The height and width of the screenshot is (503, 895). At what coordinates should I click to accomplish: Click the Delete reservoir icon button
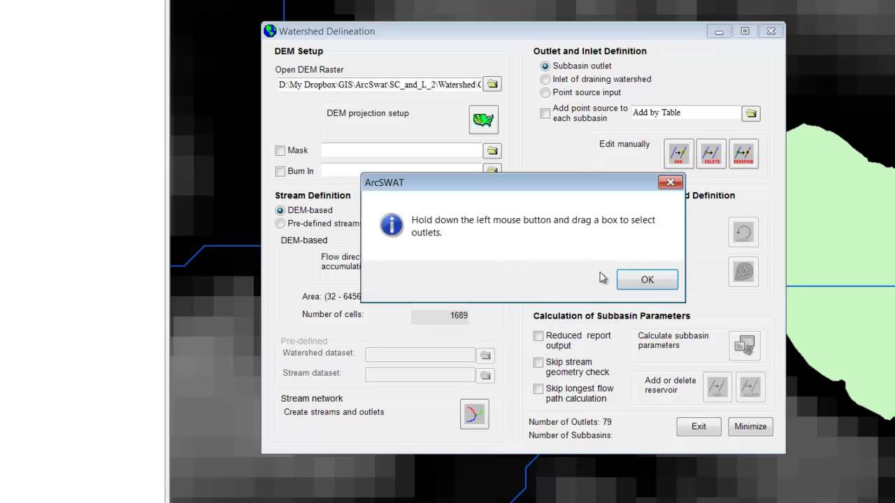[750, 386]
